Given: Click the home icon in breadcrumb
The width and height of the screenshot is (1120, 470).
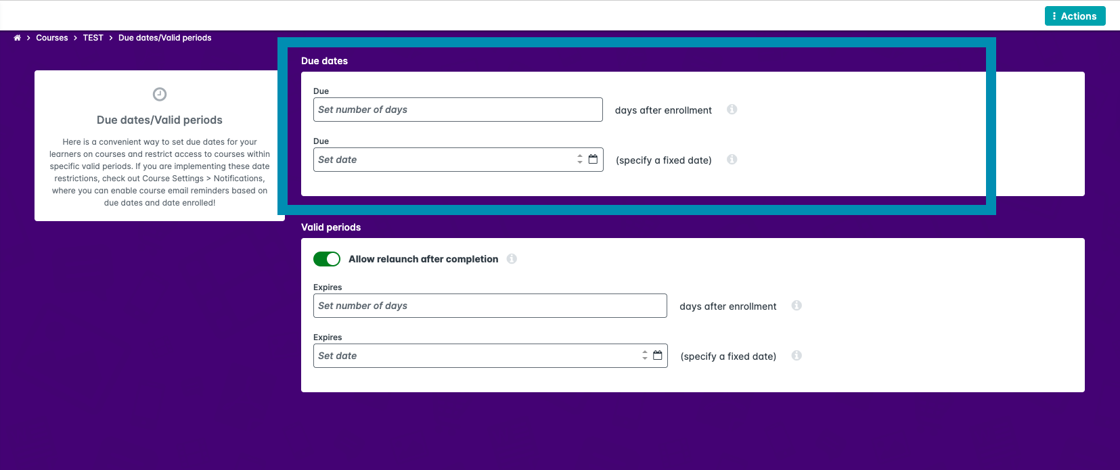Looking at the screenshot, I should (17, 38).
